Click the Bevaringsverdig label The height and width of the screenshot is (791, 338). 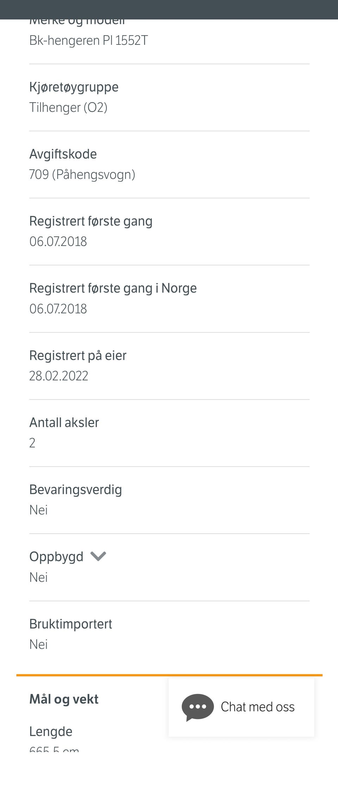click(x=75, y=490)
